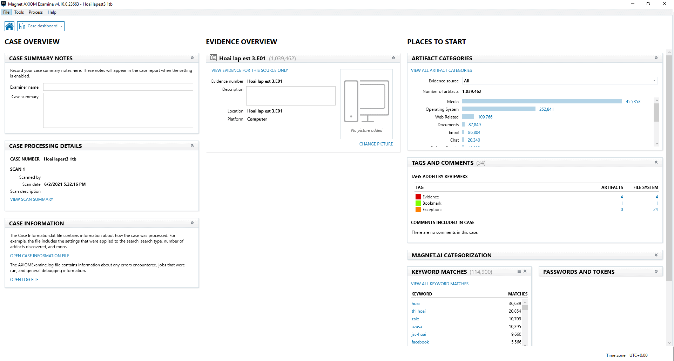The image size is (674, 361).
Task: Open the 'hoai' keyword matches
Action: point(416,304)
